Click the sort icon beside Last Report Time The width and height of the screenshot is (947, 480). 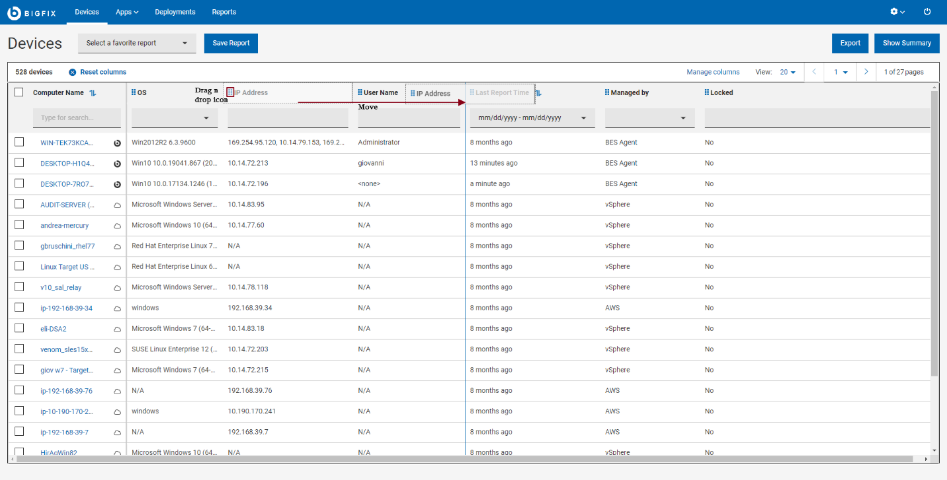point(538,92)
